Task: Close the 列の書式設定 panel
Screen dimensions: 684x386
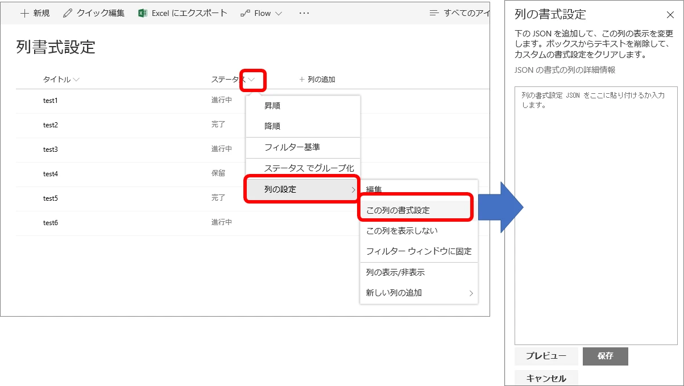Action: point(670,15)
